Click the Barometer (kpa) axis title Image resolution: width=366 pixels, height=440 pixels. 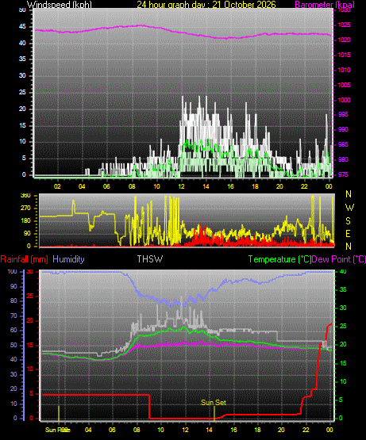(325, 5)
